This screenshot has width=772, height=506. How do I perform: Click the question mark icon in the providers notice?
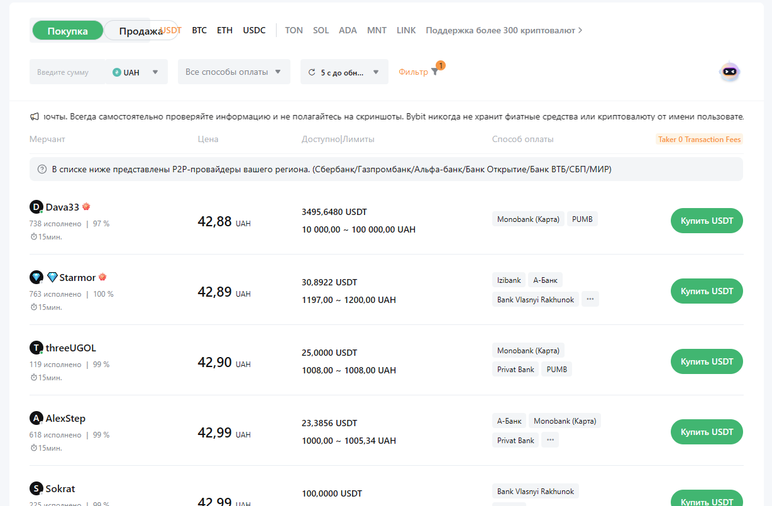pyautogui.click(x=41, y=168)
